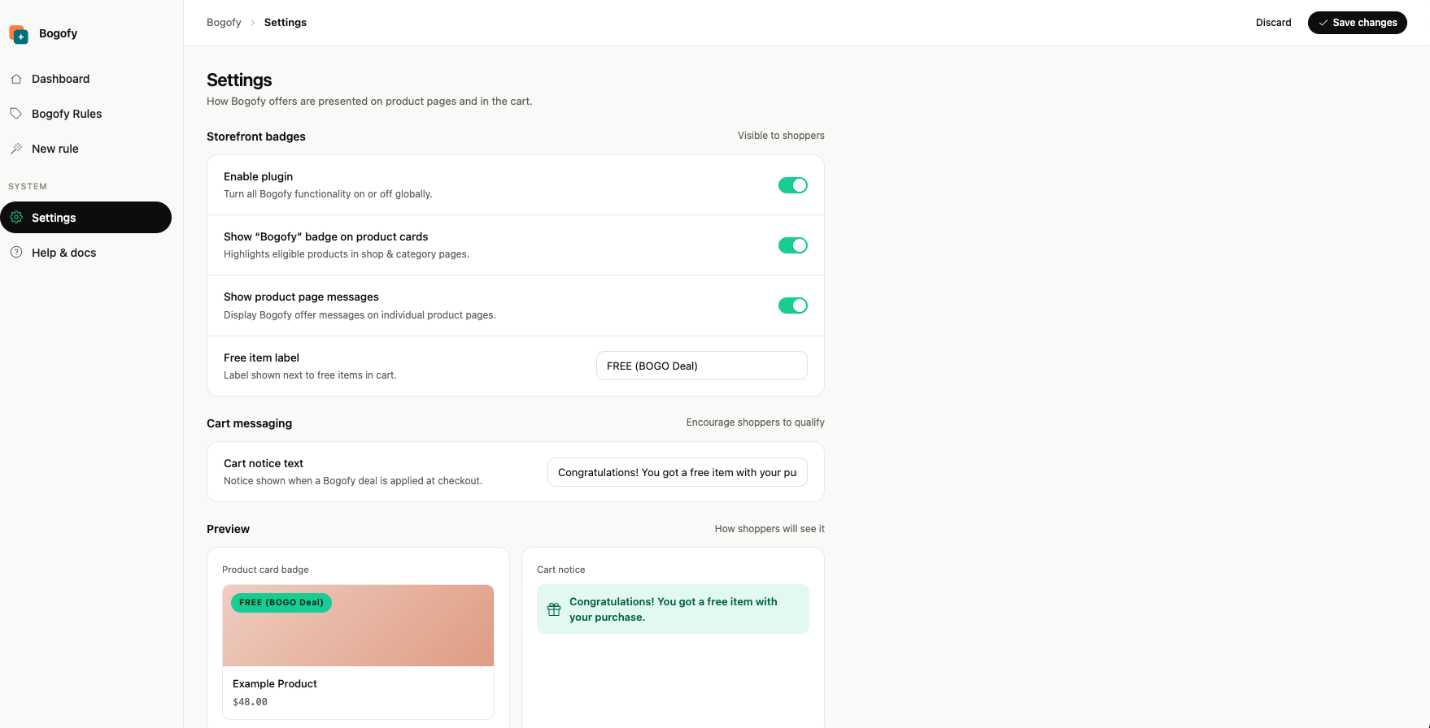
Task: Click the Settings page title
Action: point(239,80)
